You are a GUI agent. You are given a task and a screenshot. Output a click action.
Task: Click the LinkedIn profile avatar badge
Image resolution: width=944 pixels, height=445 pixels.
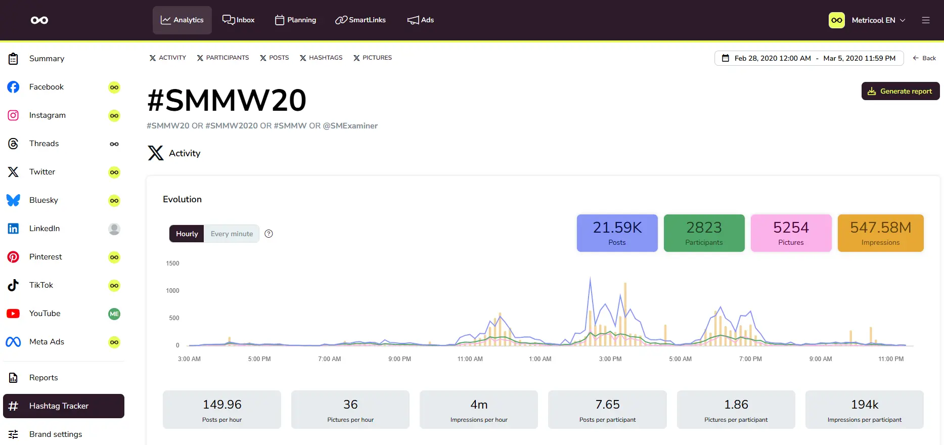114,229
